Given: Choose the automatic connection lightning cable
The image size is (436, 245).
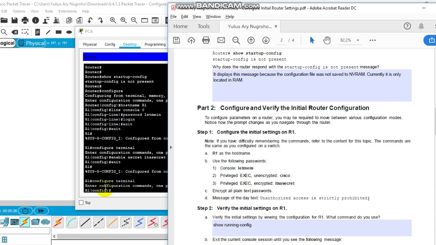Looking at the screenshot, I should 58,223.
